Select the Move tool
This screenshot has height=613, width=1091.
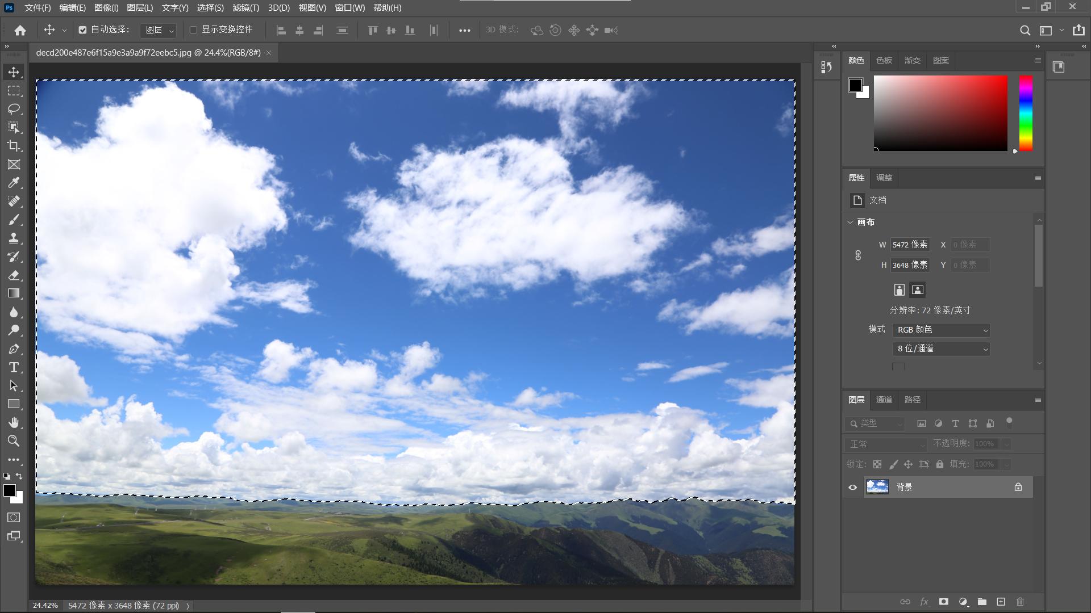tap(14, 72)
